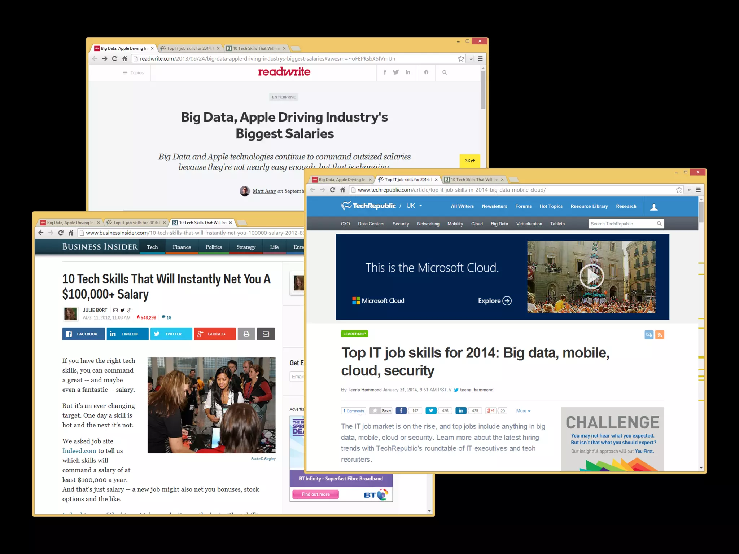Viewport: 739px width, 554px height.
Task: Toggle Save star on TechRepublic article
Action: tap(381, 411)
